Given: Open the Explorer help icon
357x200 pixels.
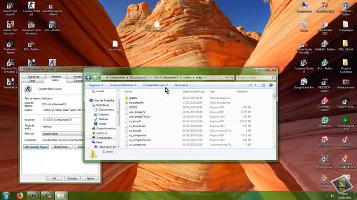Looking at the screenshot, I should 271,85.
